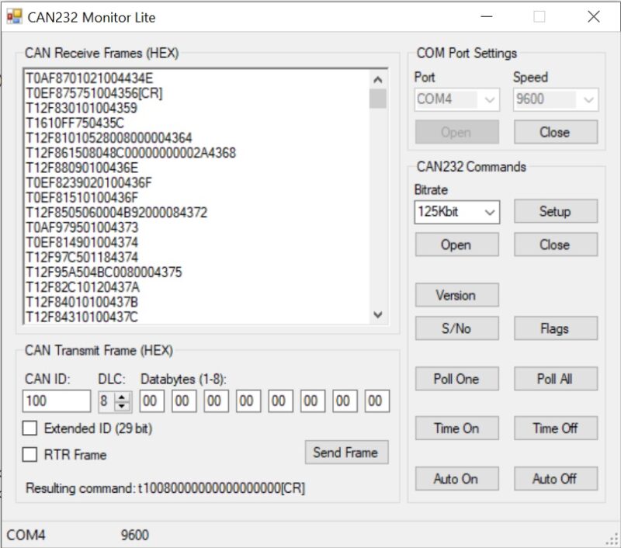
Task: Increase the DLC value with up arrow
Action: pos(123,397)
